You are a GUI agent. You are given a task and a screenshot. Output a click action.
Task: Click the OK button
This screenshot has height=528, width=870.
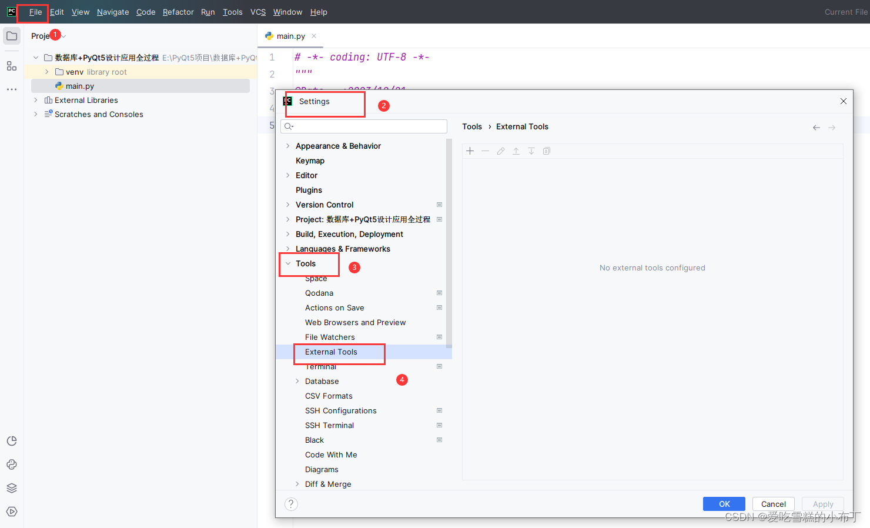click(724, 504)
